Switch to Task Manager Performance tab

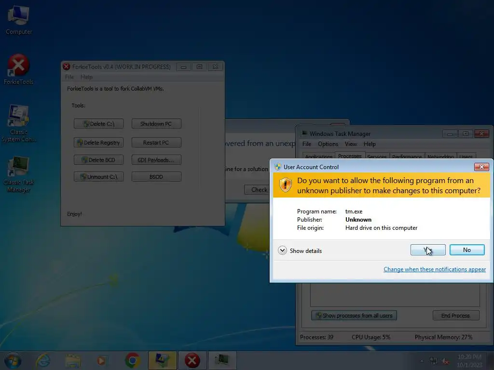click(x=407, y=157)
